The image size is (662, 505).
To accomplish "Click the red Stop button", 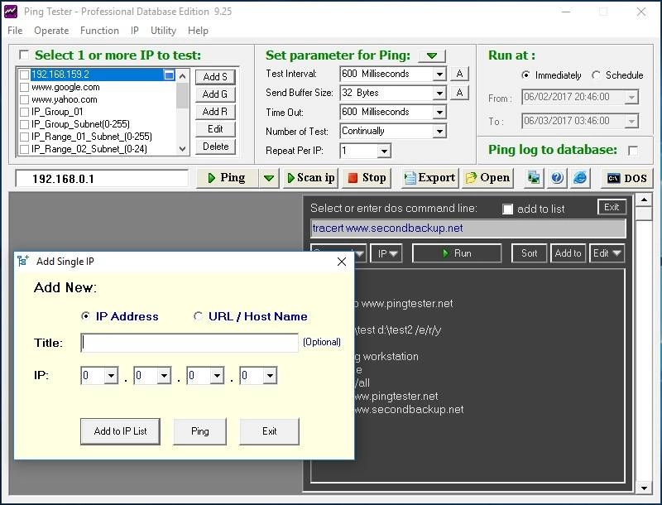I will 367,178.
